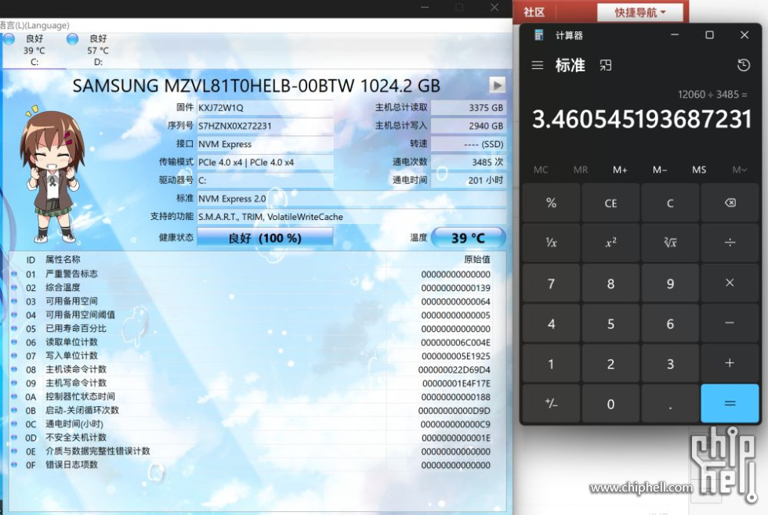Click the backspace key in calculator

(x=730, y=203)
